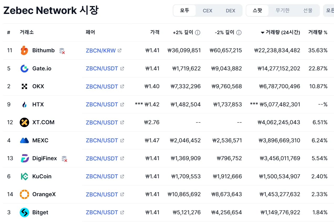The height and width of the screenshot is (224, 334).
Task: Click the MEXC exchange logo
Action: coord(24,140)
